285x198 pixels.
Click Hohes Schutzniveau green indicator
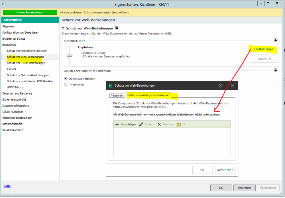coord(30,13)
